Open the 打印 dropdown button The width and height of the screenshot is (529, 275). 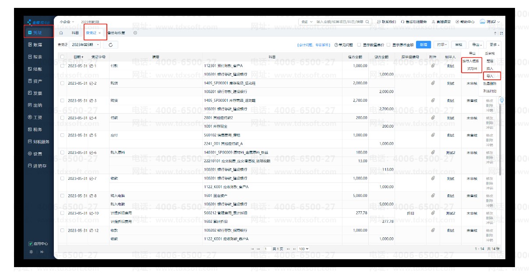(441, 45)
